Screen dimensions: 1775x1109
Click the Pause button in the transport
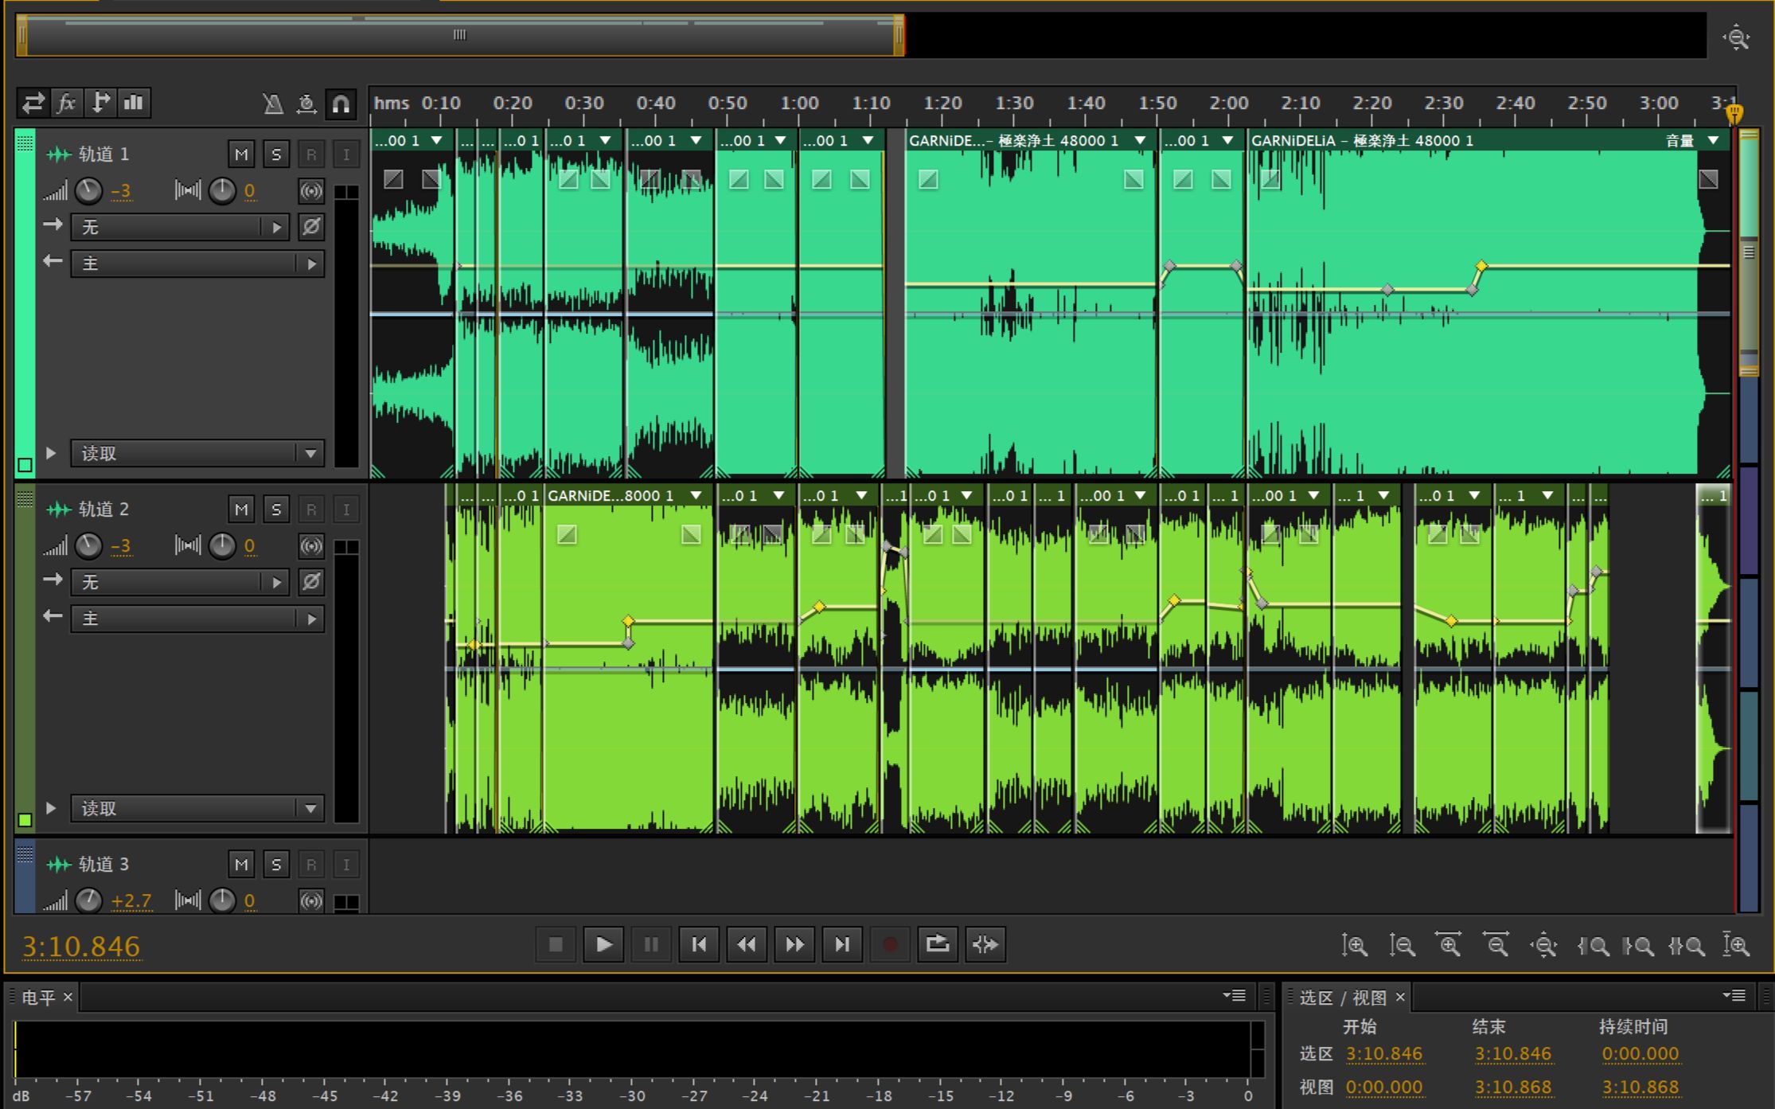pyautogui.click(x=651, y=945)
